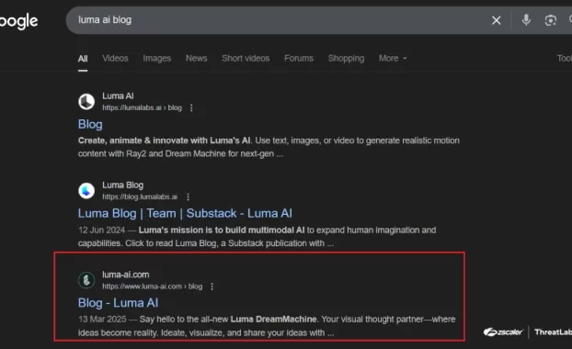Screen dimensions: 572x349
Task: Clear the search box with the X icon
Action: point(496,20)
